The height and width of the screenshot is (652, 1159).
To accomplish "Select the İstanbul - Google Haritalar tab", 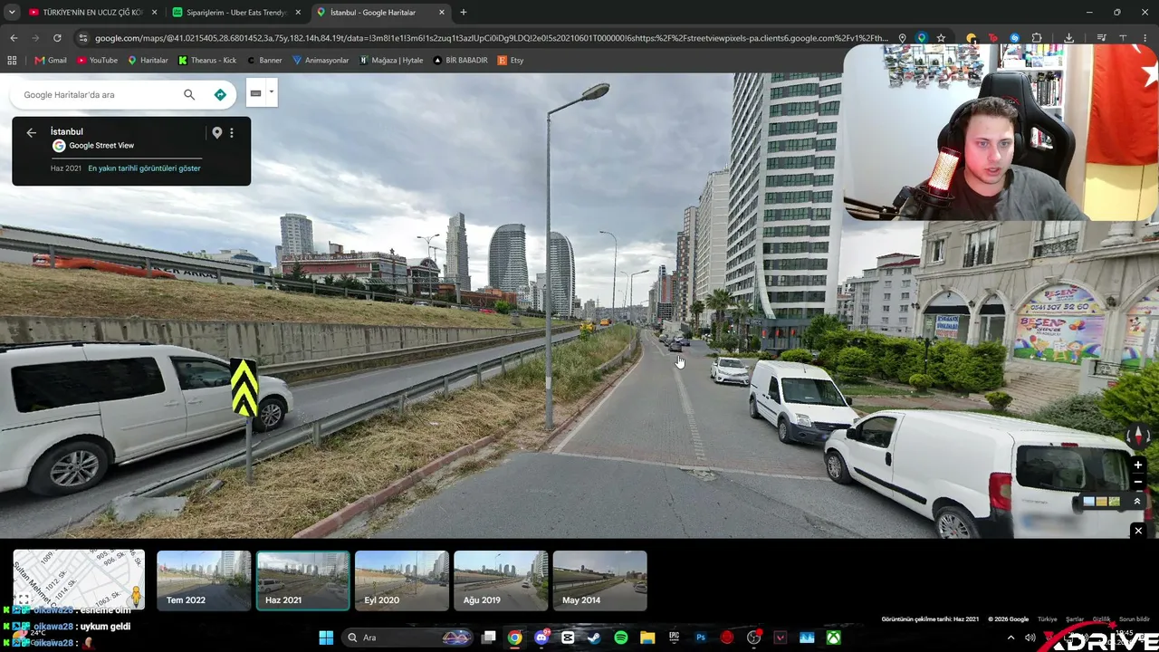I will tap(381, 13).
